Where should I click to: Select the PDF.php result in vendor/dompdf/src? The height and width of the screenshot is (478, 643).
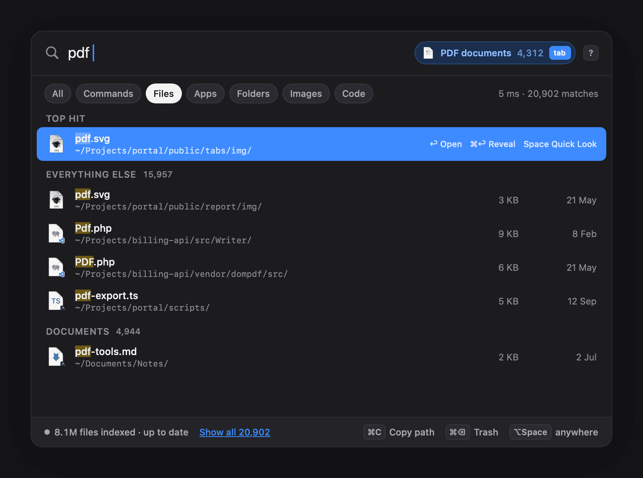point(321,267)
